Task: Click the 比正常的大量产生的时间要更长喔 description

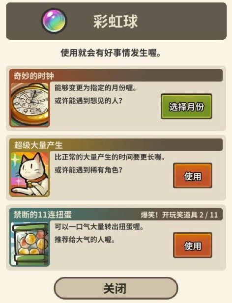Action: click(110, 157)
